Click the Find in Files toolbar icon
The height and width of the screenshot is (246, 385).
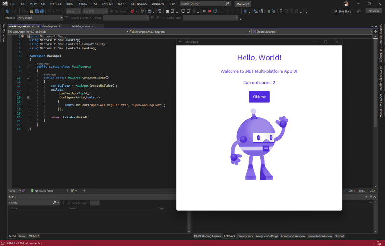pyautogui.click(x=142, y=11)
